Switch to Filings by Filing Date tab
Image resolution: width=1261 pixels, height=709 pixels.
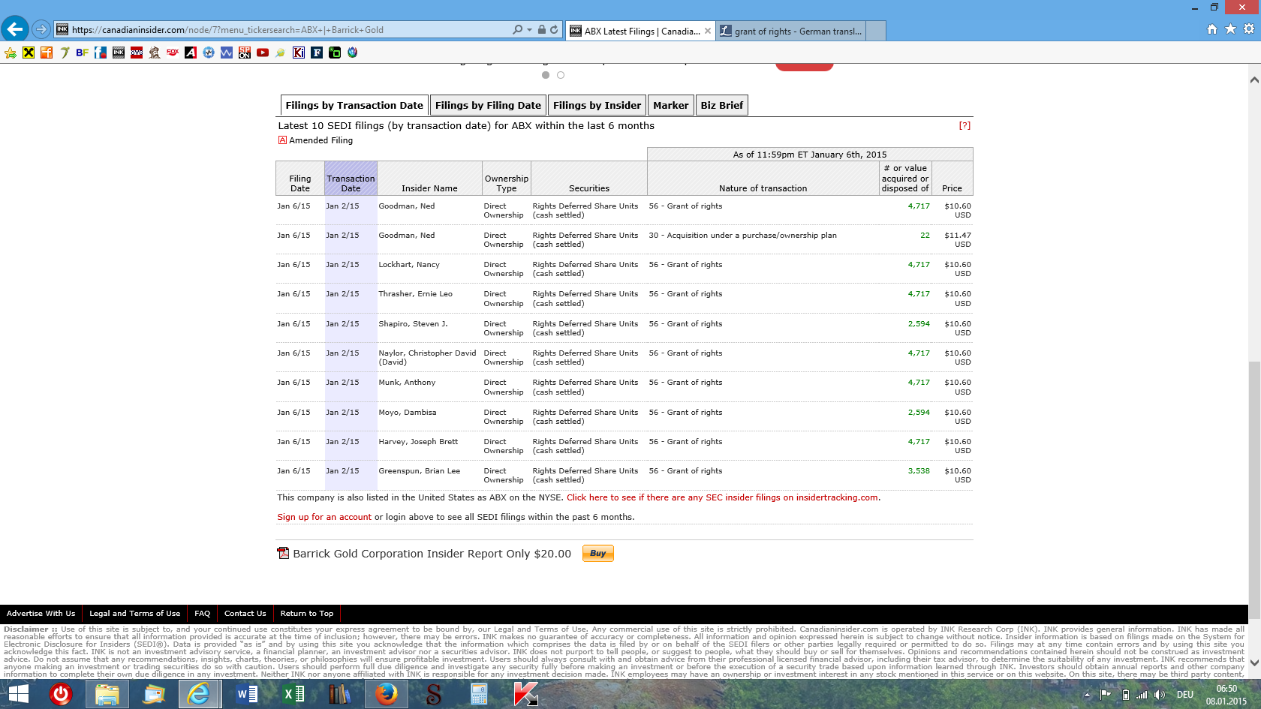pyautogui.click(x=488, y=105)
